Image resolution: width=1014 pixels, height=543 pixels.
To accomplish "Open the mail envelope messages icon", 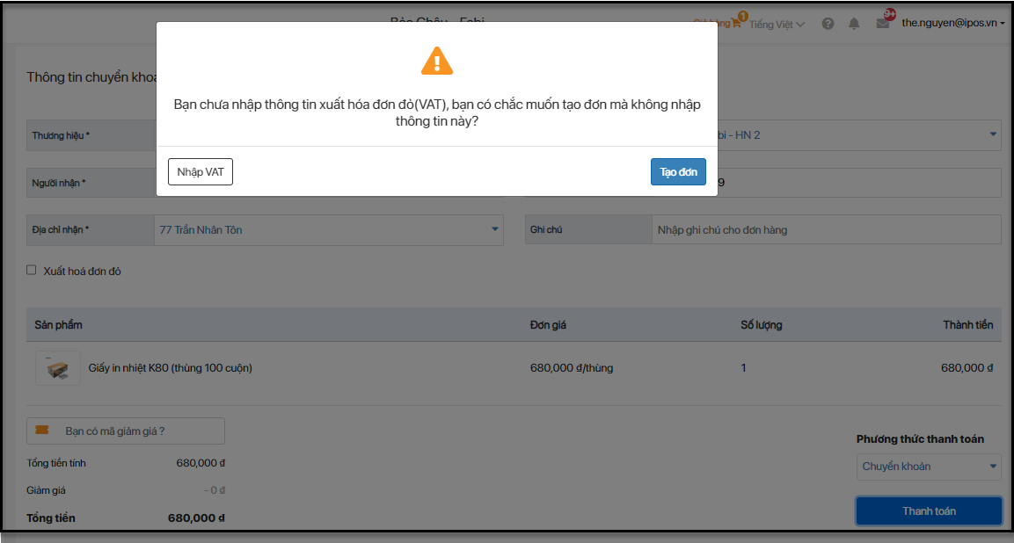I will pyautogui.click(x=882, y=24).
